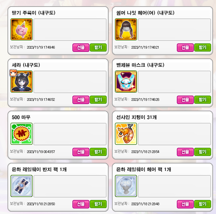Receive the 세라 item with 받기
Image resolution: width=216 pixels, height=214 pixels.
[98, 100]
